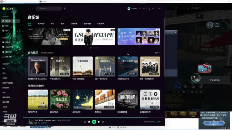232x130 pixels.
Task: Click into the search music field
Action: (49, 8)
